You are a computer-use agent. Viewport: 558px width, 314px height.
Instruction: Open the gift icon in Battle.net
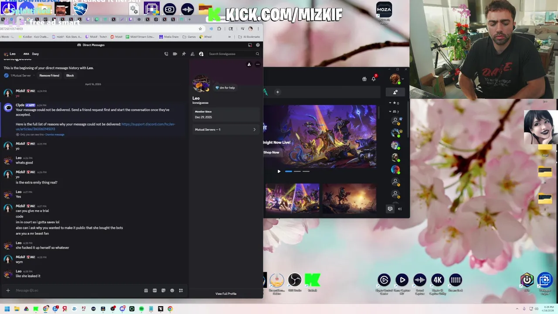(364, 79)
